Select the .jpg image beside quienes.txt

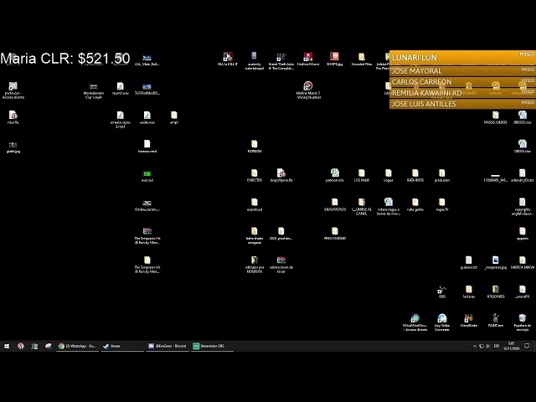tap(495, 263)
